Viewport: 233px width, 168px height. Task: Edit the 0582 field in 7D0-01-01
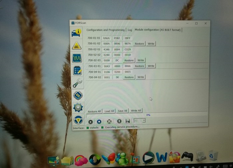117,38
